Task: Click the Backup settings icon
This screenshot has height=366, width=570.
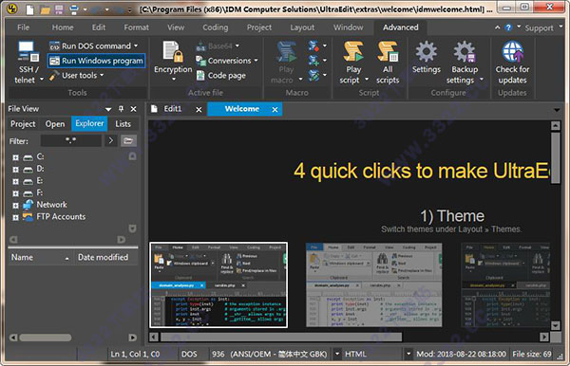Action: pyautogui.click(x=465, y=51)
